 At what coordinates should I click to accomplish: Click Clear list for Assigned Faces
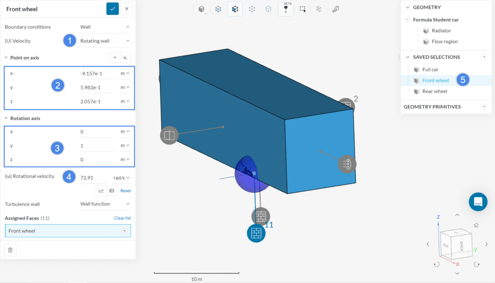[122, 218]
